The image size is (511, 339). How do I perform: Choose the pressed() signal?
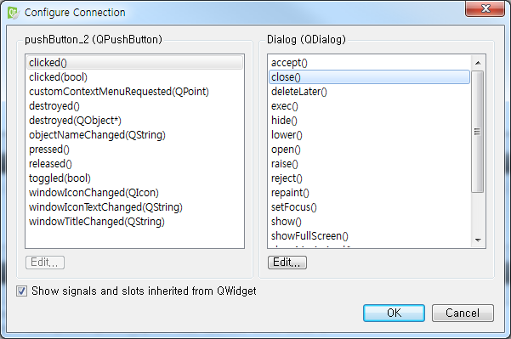(x=49, y=150)
